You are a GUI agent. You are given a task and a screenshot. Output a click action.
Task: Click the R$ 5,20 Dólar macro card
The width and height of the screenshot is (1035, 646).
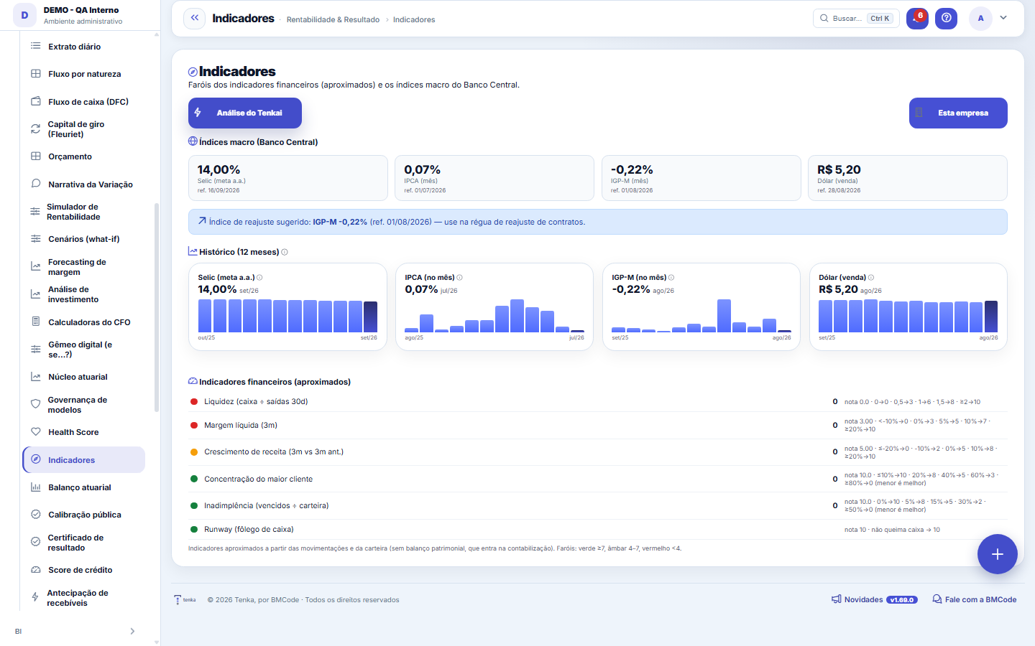tap(908, 178)
